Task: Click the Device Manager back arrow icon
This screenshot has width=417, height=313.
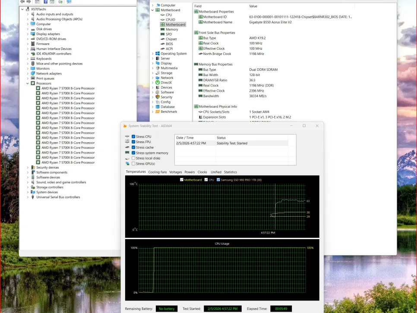Action: pyautogui.click(x=22, y=2)
